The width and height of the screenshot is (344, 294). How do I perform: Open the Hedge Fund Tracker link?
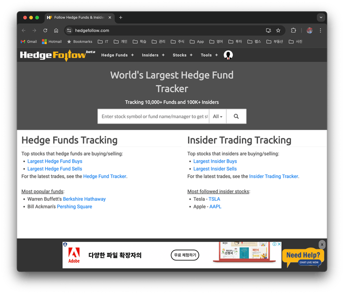point(105,176)
